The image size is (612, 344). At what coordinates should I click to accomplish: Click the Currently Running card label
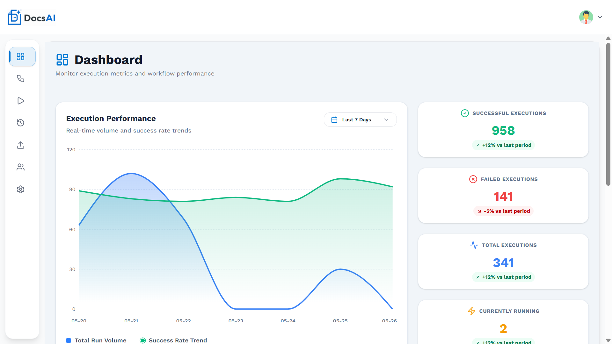pos(509,311)
